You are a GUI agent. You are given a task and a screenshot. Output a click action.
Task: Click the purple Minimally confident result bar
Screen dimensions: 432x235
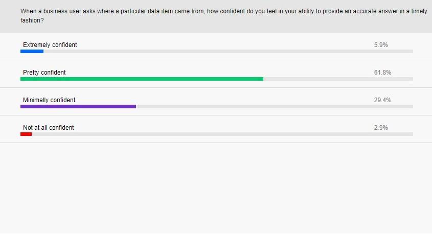click(78, 106)
